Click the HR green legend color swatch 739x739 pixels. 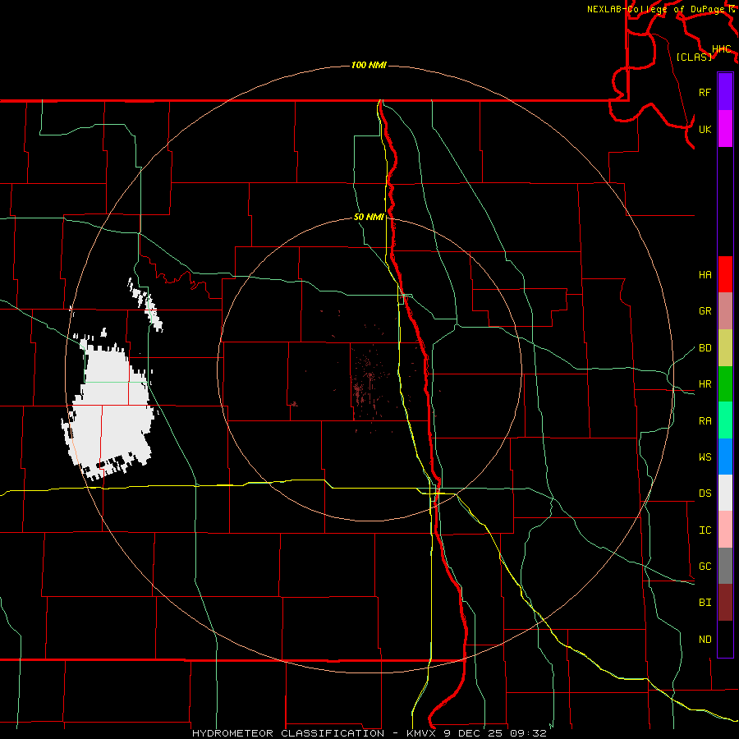tap(725, 383)
